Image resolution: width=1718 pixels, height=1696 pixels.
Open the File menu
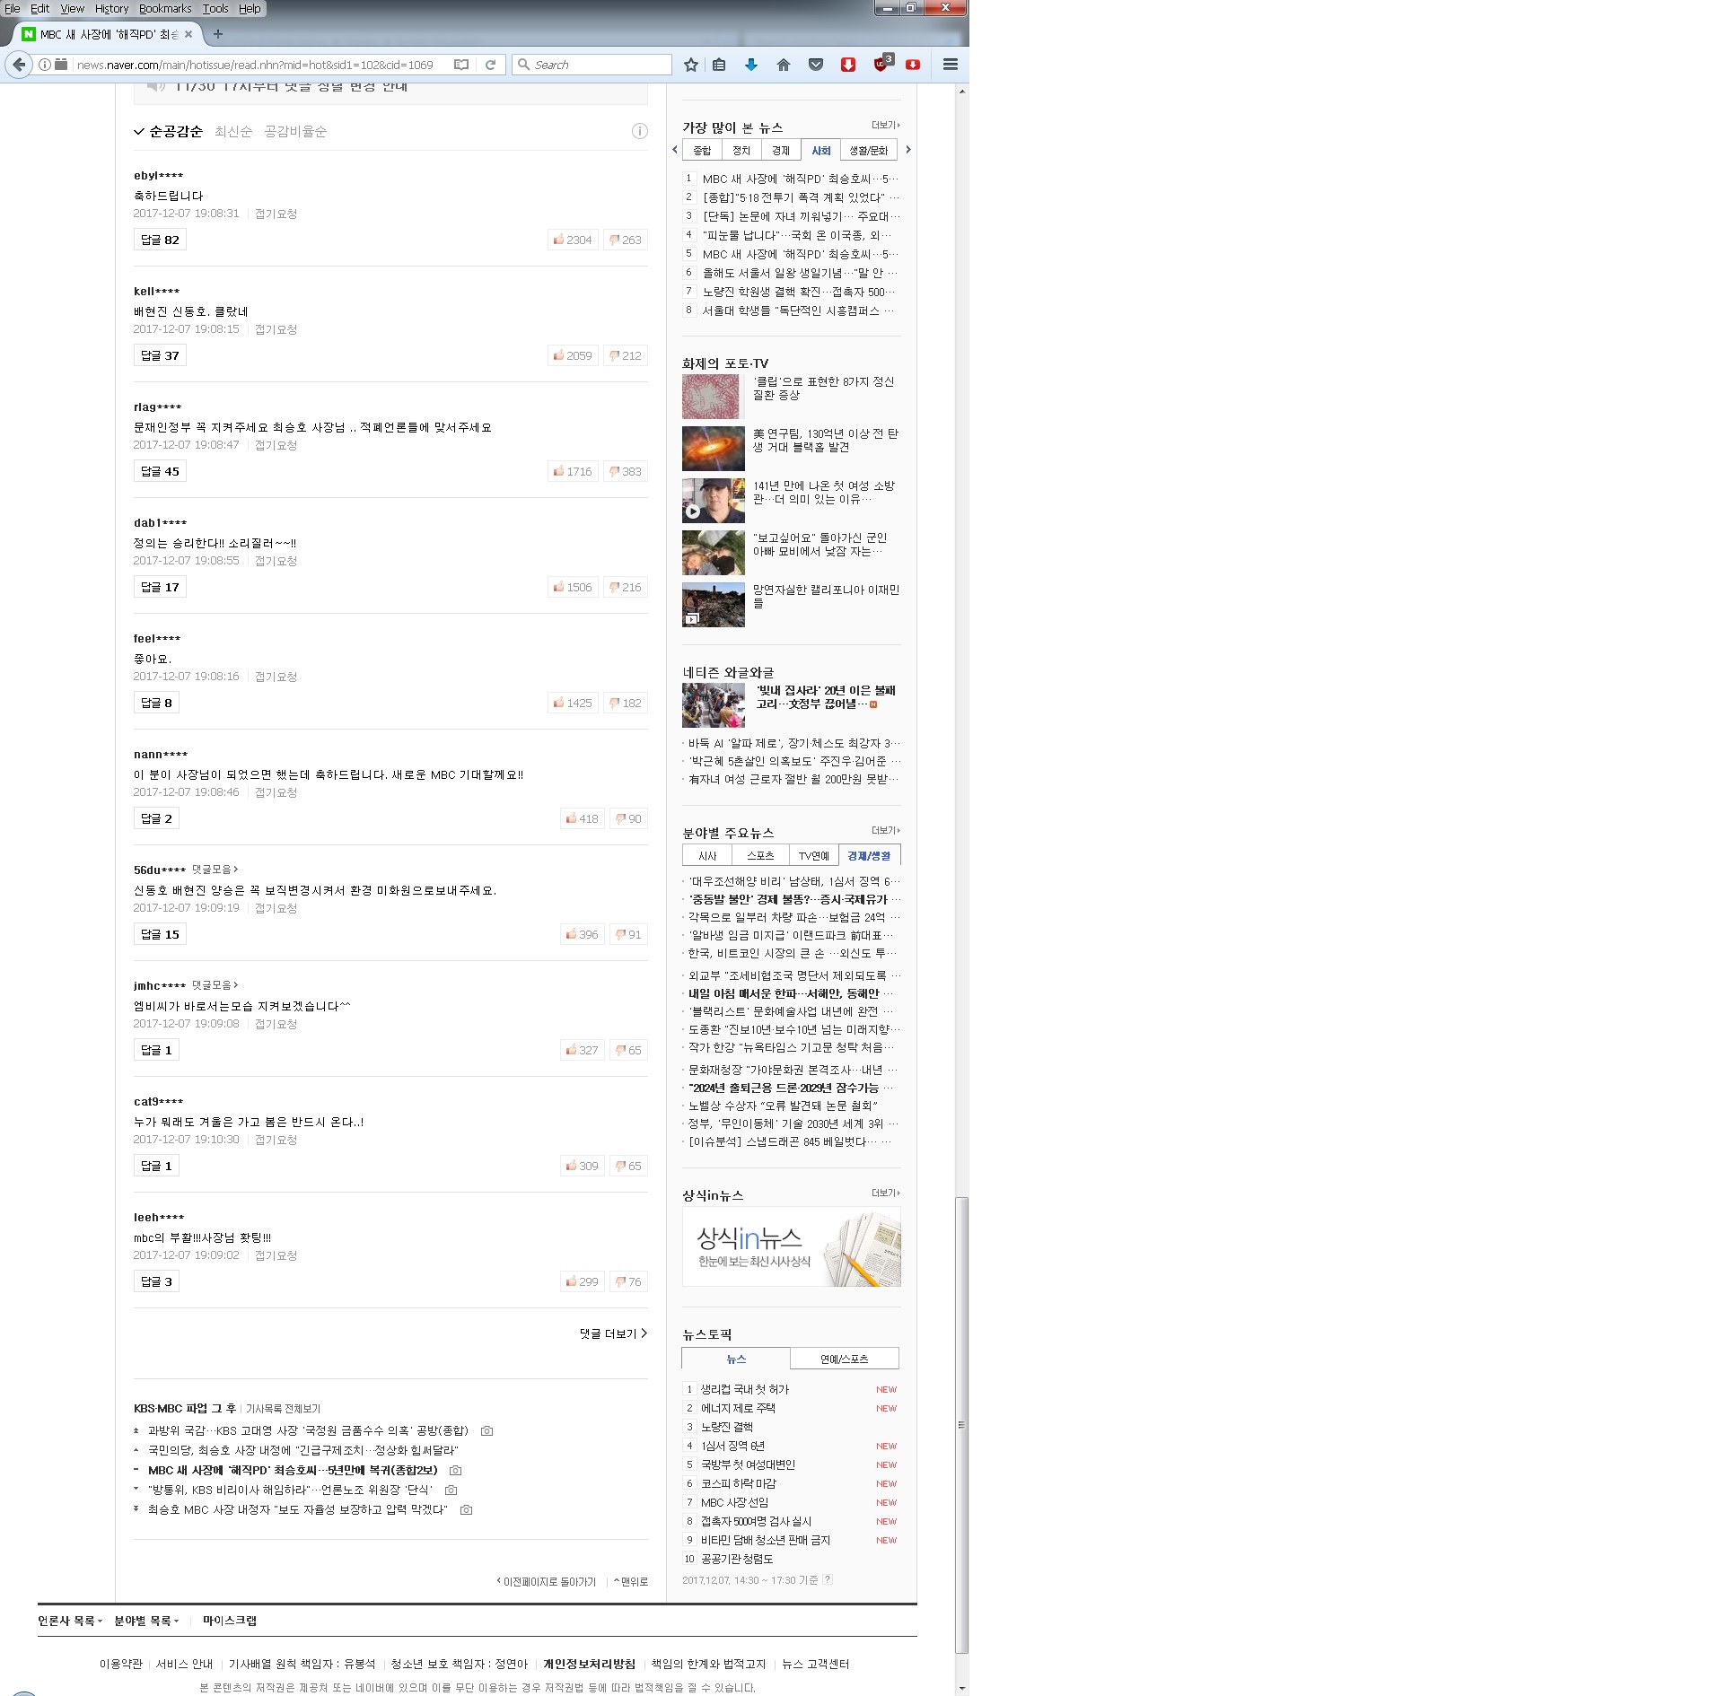[x=13, y=8]
